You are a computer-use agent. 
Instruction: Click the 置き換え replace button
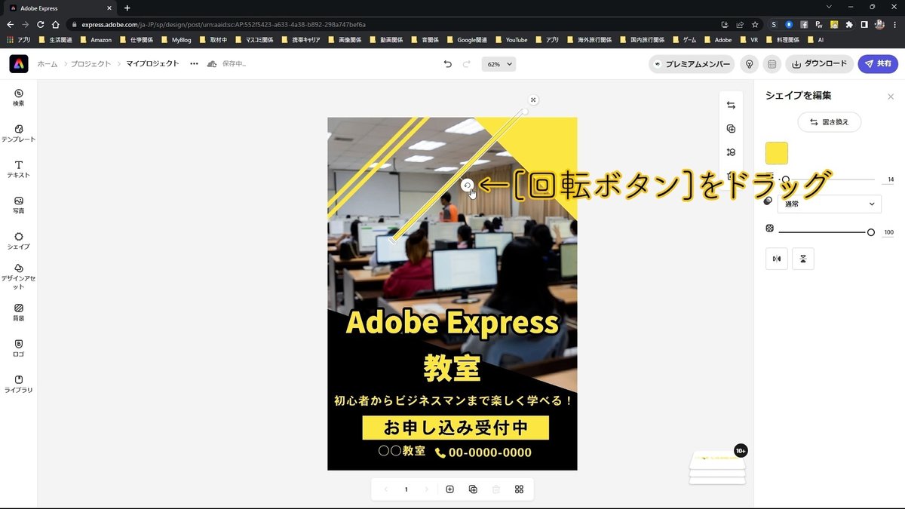[830, 122]
